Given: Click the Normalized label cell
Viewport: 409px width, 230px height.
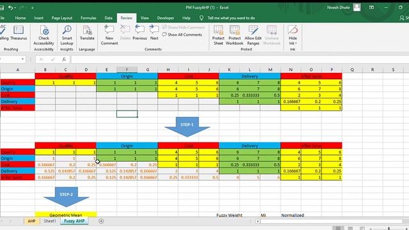Looking at the screenshot, I should (293, 215).
